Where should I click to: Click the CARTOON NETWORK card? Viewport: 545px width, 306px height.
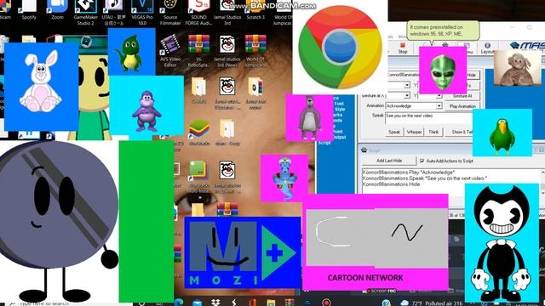[x=376, y=242]
